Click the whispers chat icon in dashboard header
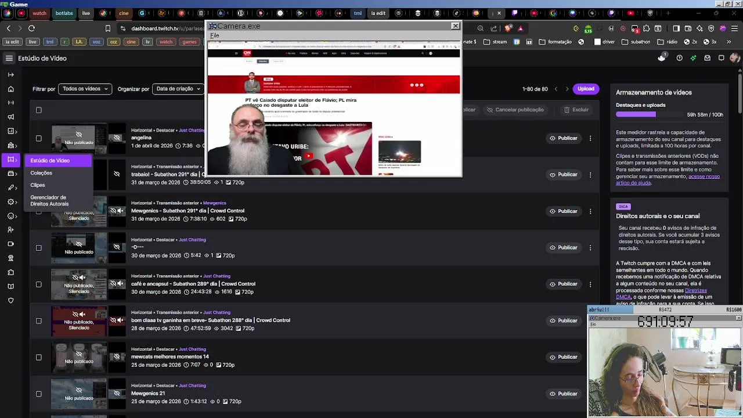This screenshot has height=418, width=743. click(x=721, y=58)
